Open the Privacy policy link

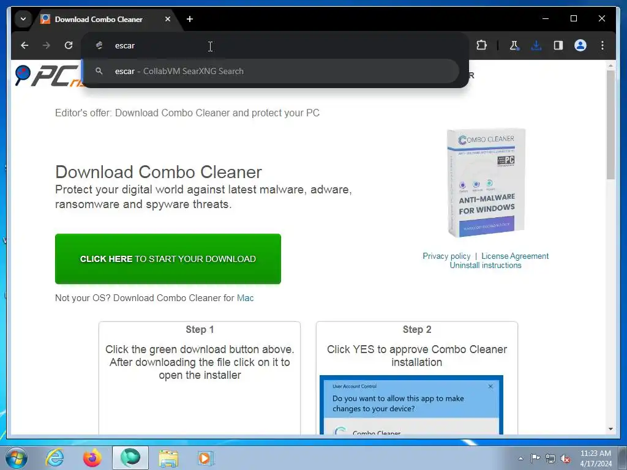(x=446, y=256)
